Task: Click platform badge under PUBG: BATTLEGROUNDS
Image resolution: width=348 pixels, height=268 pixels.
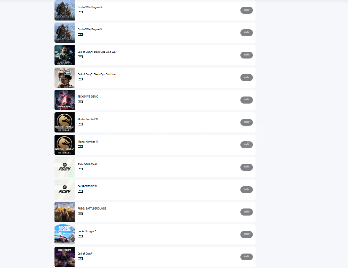Action: (x=80, y=214)
